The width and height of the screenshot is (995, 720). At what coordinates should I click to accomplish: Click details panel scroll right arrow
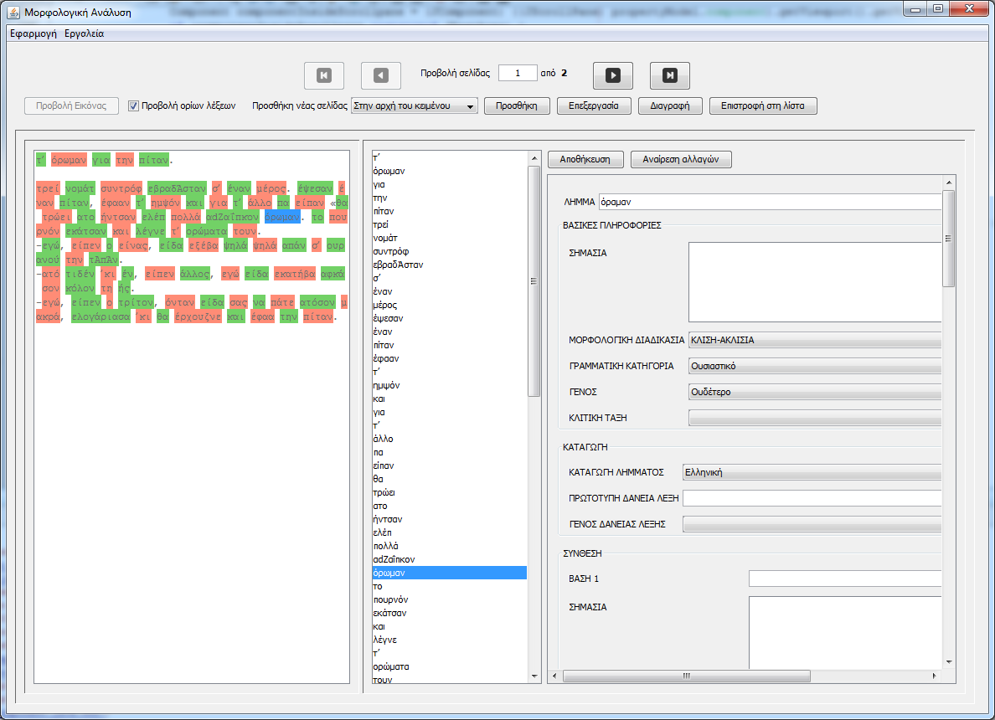934,676
